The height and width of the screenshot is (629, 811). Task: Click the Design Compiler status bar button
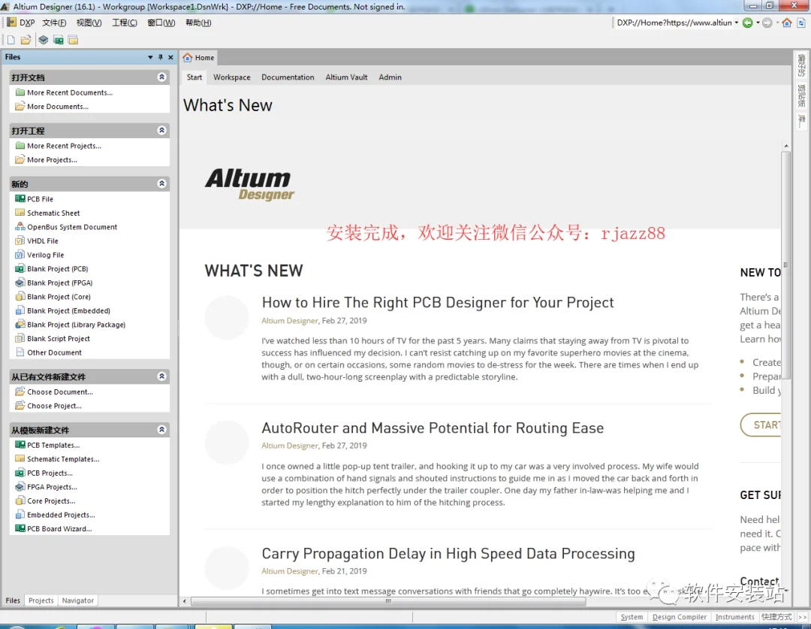[679, 617]
